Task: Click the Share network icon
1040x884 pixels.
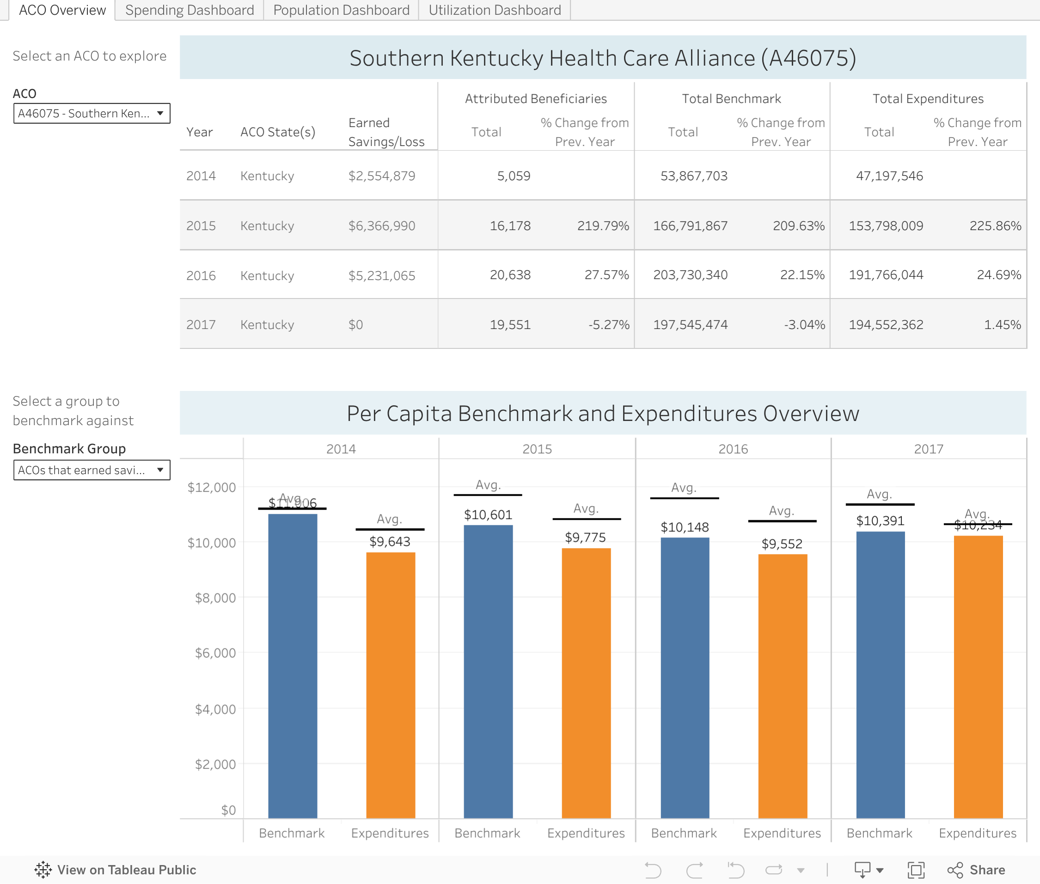Action: point(955,870)
